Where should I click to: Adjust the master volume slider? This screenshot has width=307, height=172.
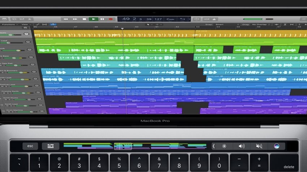coord(258,19)
